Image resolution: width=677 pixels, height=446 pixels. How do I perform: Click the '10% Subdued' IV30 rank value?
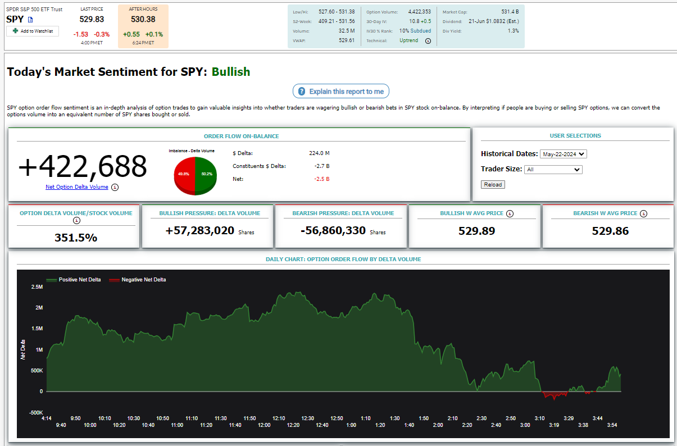click(415, 31)
